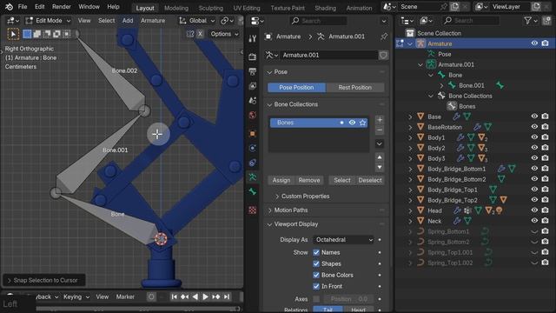Toggle the In Front checkbox

point(316,286)
